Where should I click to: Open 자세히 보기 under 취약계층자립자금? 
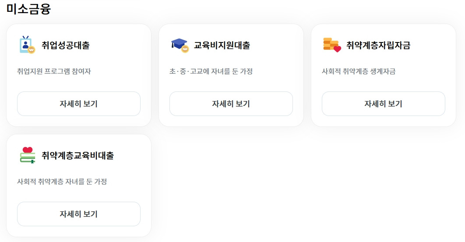(x=384, y=104)
